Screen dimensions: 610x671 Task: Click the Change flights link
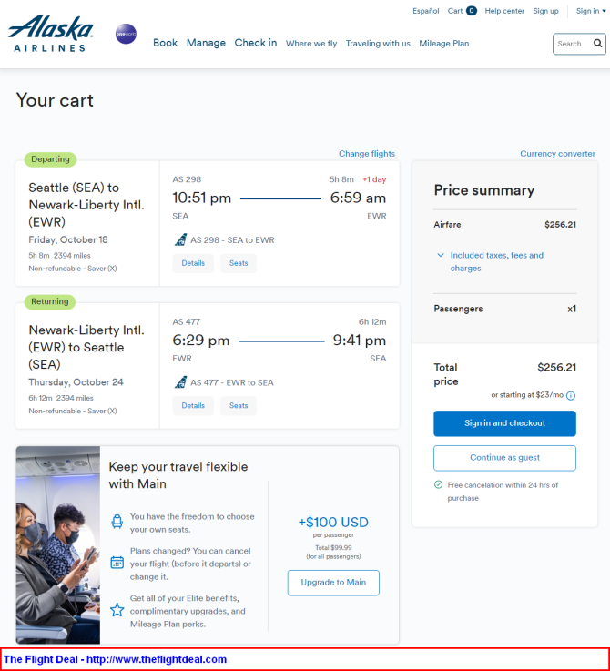pyautogui.click(x=367, y=153)
